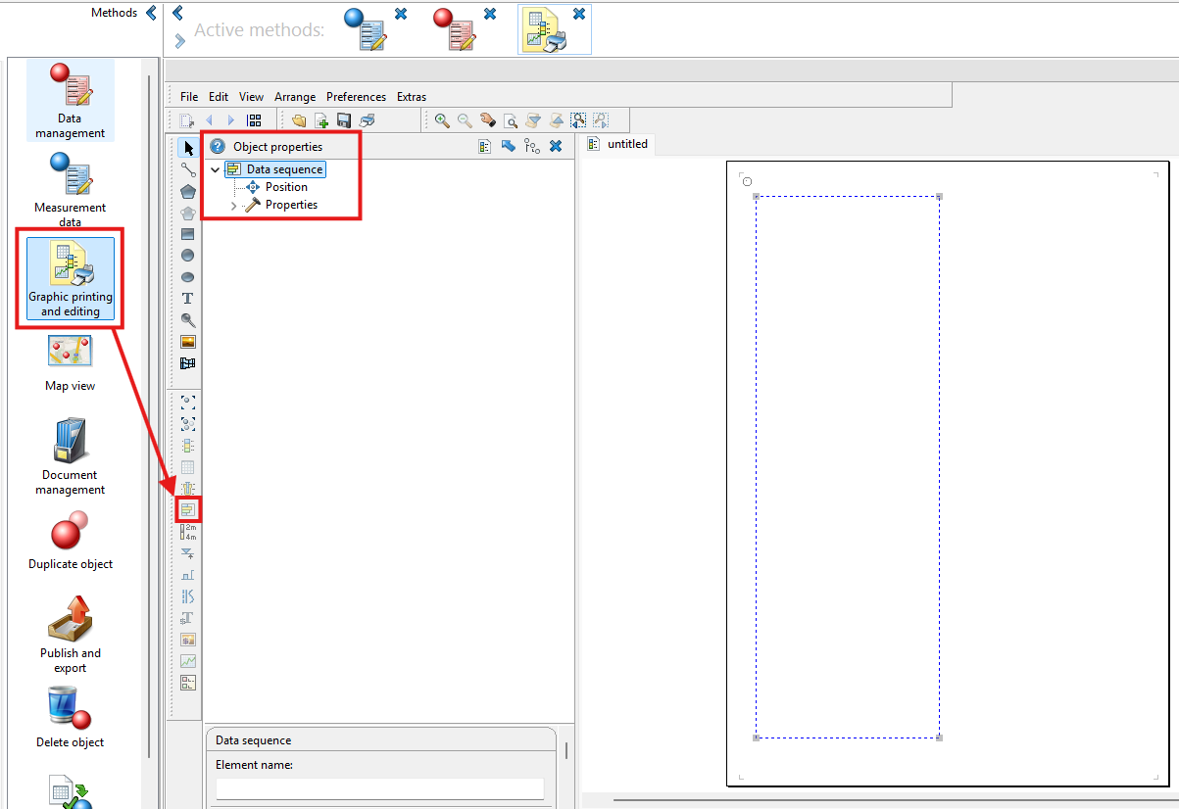The width and height of the screenshot is (1179, 809).
Task: Click the depth scale 2m/4m tool
Action: (188, 532)
